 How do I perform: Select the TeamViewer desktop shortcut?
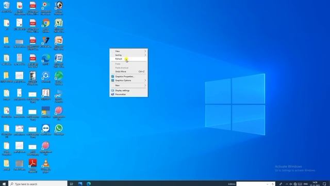(46, 130)
